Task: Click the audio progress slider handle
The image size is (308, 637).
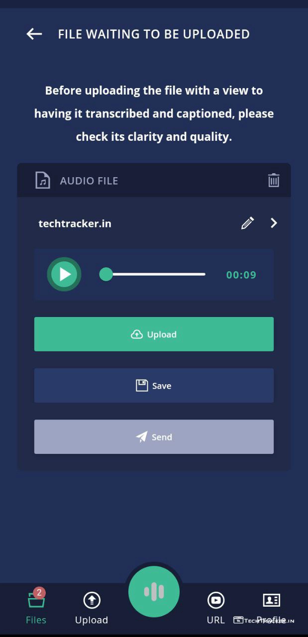Action: pos(106,274)
